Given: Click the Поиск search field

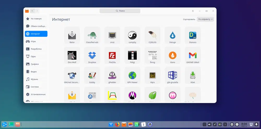Looking at the screenshot, I should coord(120,11).
